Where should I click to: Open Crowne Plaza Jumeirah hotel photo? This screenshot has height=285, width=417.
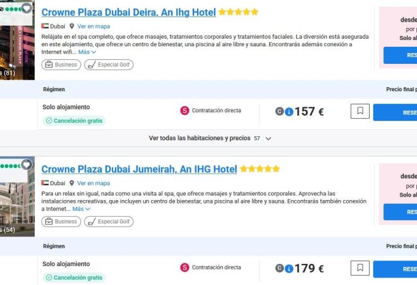(17, 199)
